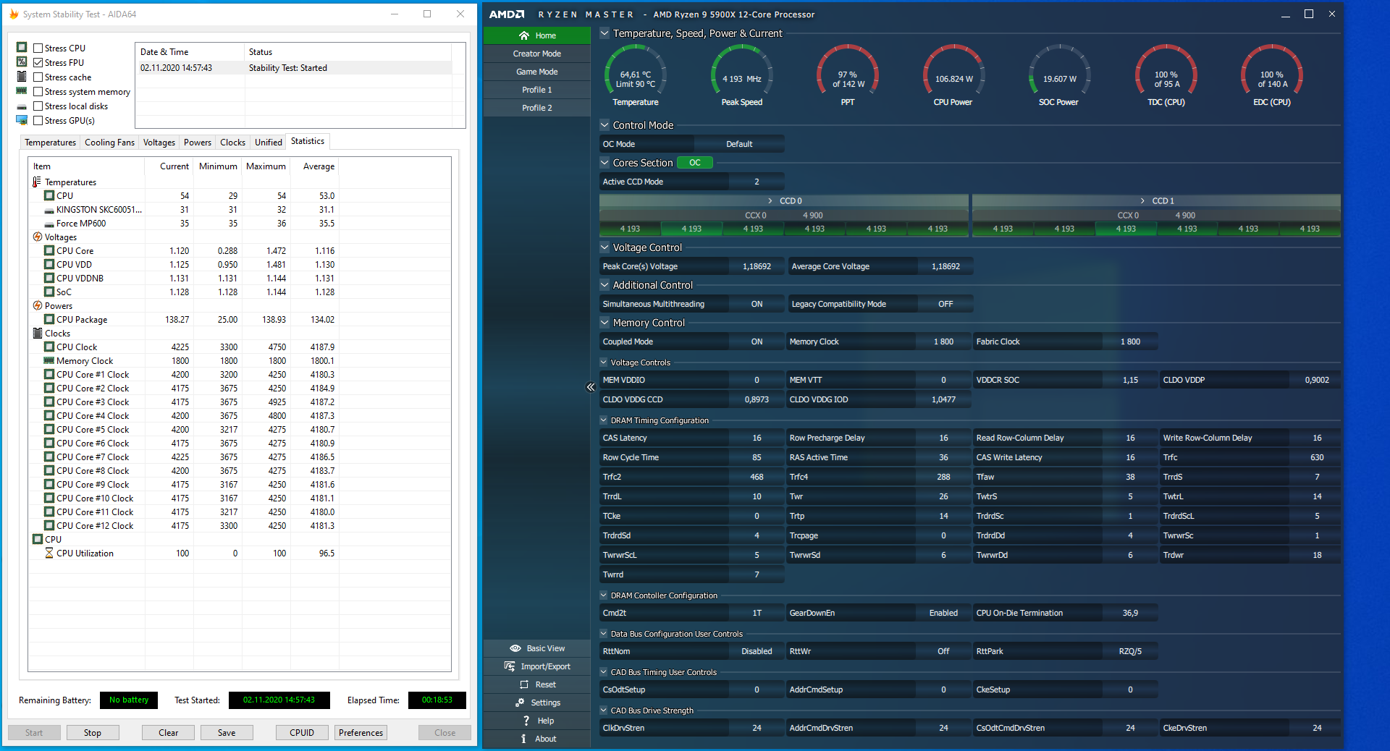Collapse Temperature, Speed, Power & Current section
This screenshot has width=1390, height=751.
tap(605, 33)
